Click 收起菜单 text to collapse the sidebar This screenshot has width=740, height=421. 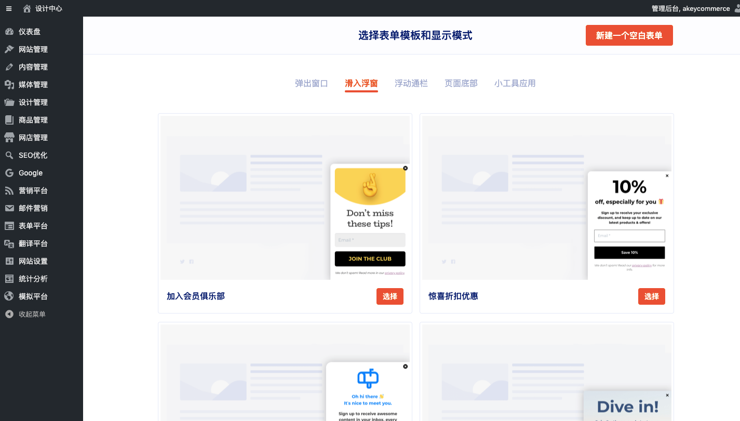32,314
